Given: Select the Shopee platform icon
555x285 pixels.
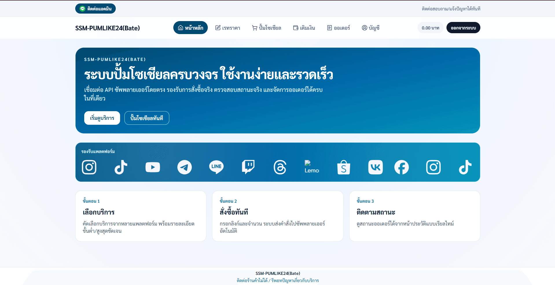Looking at the screenshot, I should coord(343,167).
